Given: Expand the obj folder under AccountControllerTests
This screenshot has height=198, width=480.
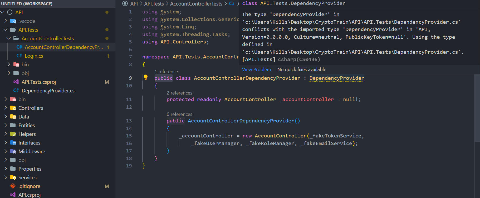Looking at the screenshot, I should point(9,73).
